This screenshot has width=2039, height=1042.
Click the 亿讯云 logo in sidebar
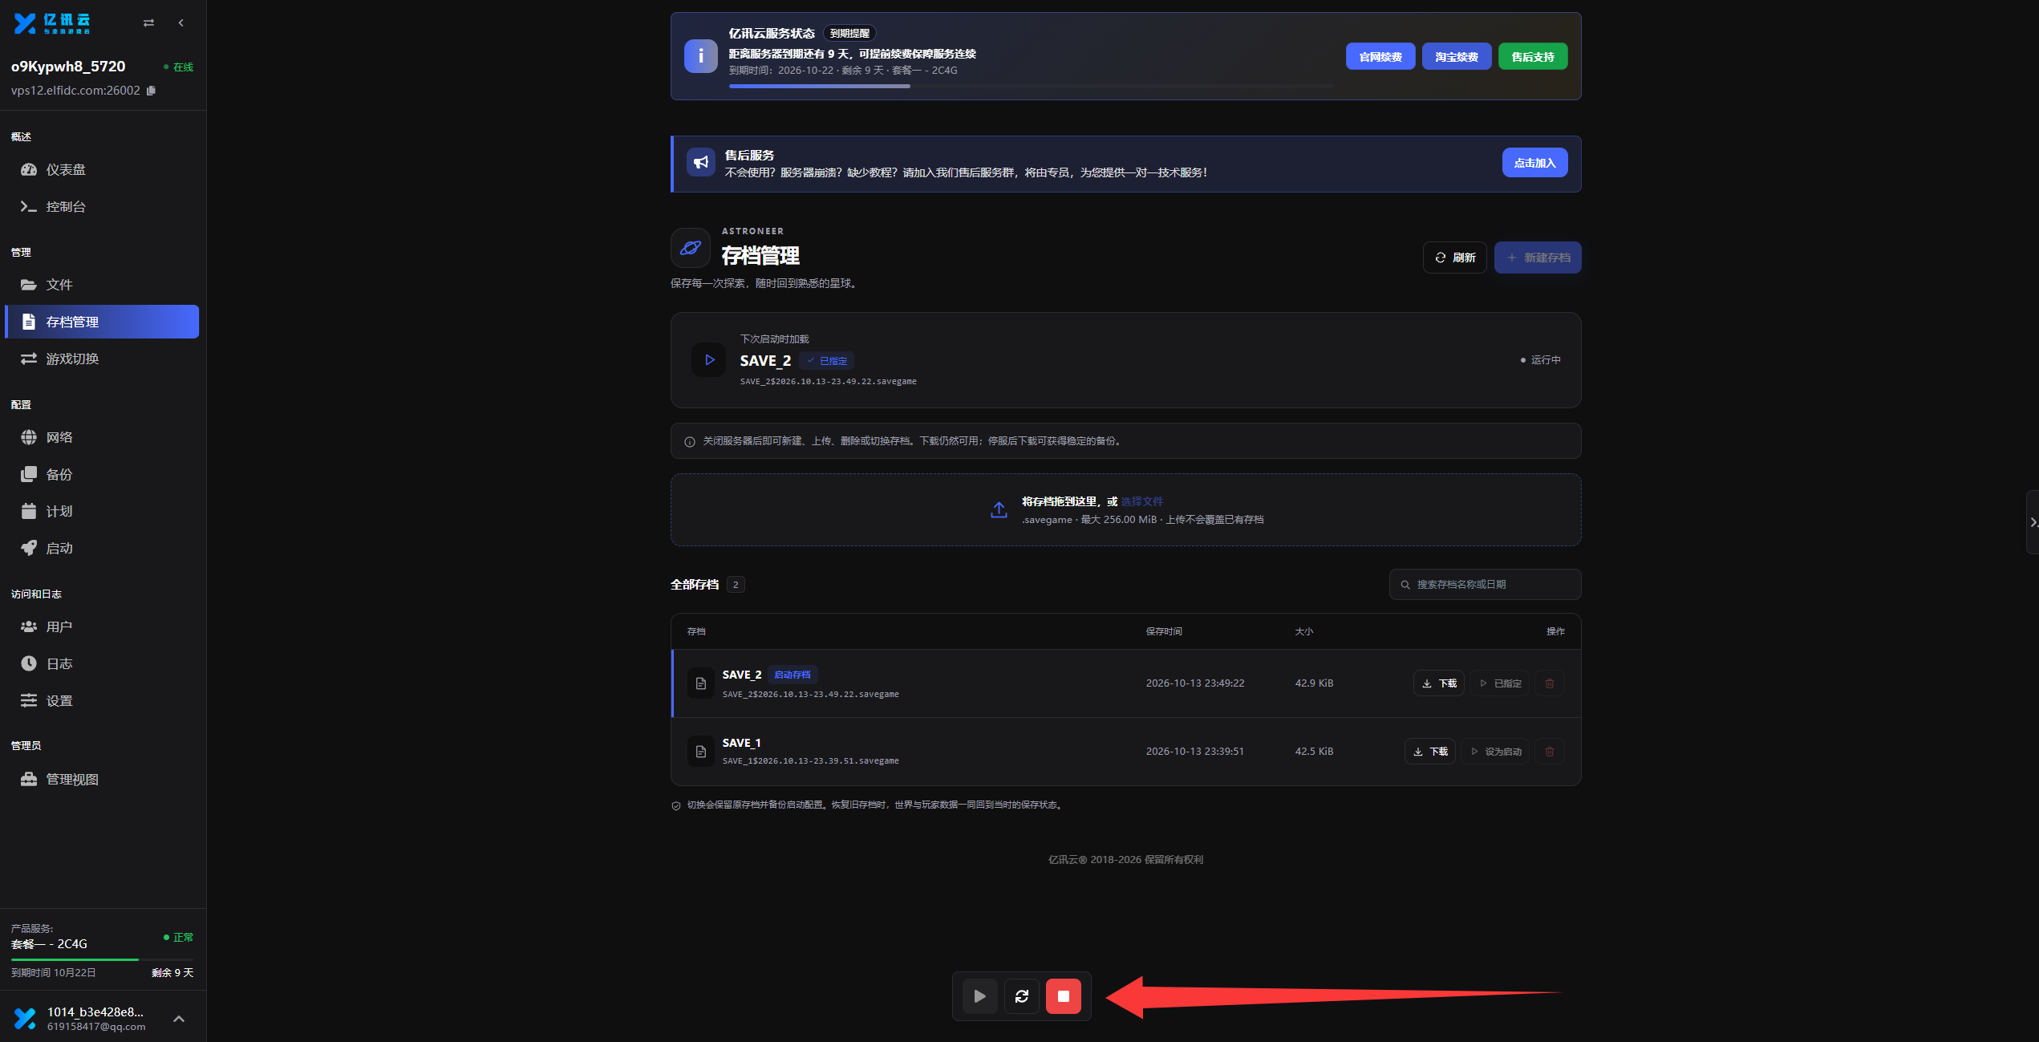point(52,23)
